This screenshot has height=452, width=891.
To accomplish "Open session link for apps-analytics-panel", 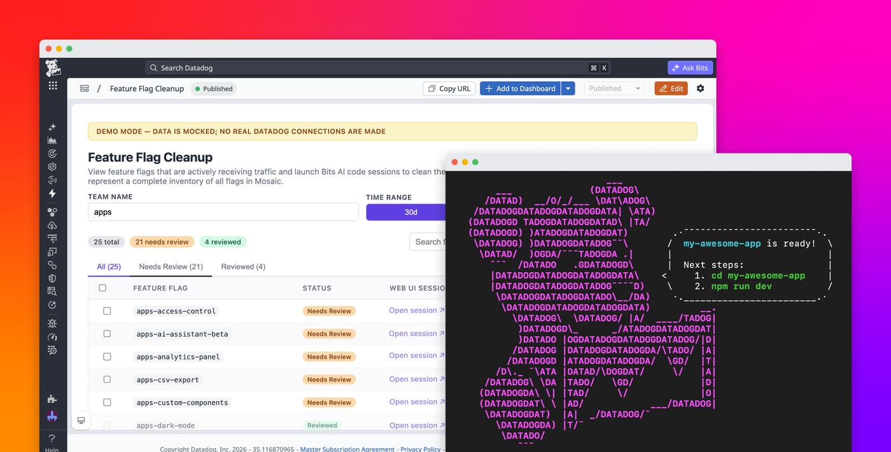I will coord(417,355).
